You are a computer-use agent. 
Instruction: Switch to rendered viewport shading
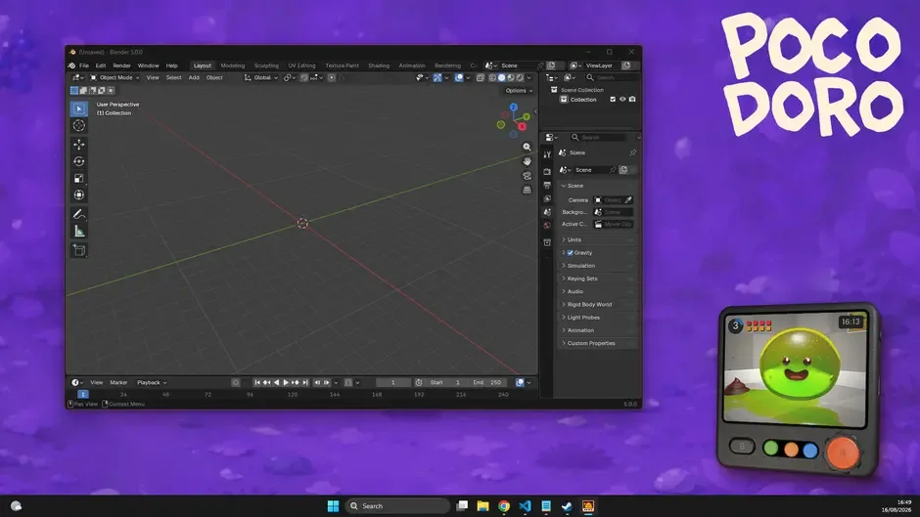click(520, 77)
